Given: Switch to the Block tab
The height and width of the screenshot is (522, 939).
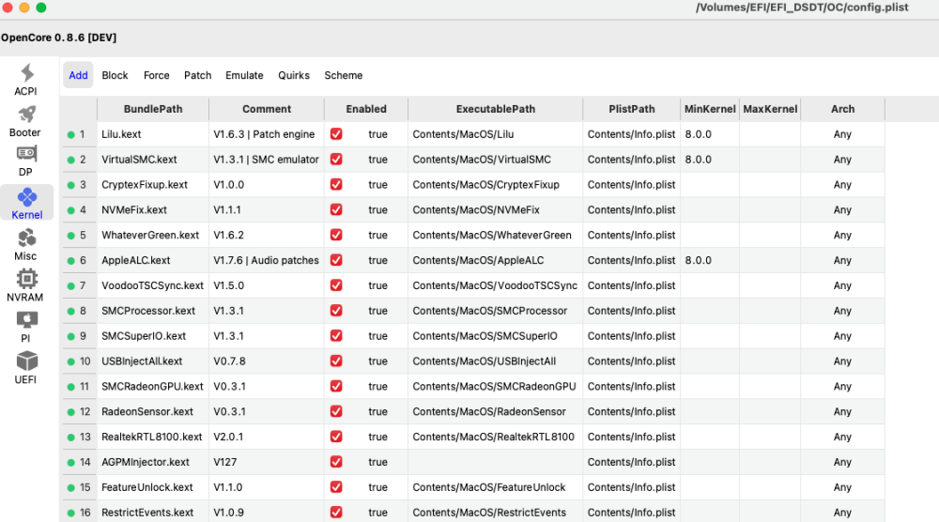Looking at the screenshot, I should (115, 75).
